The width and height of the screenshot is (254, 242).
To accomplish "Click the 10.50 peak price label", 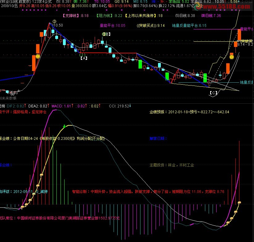I will (58, 25).
